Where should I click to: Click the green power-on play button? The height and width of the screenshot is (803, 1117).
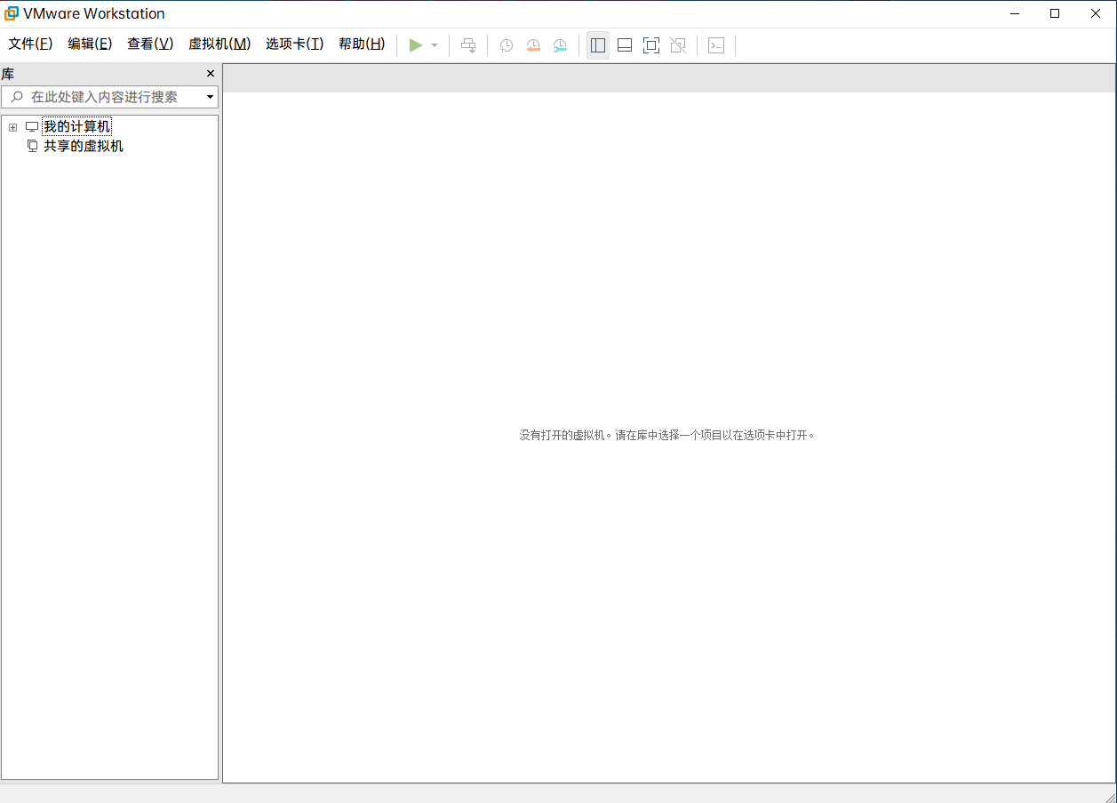coord(415,45)
